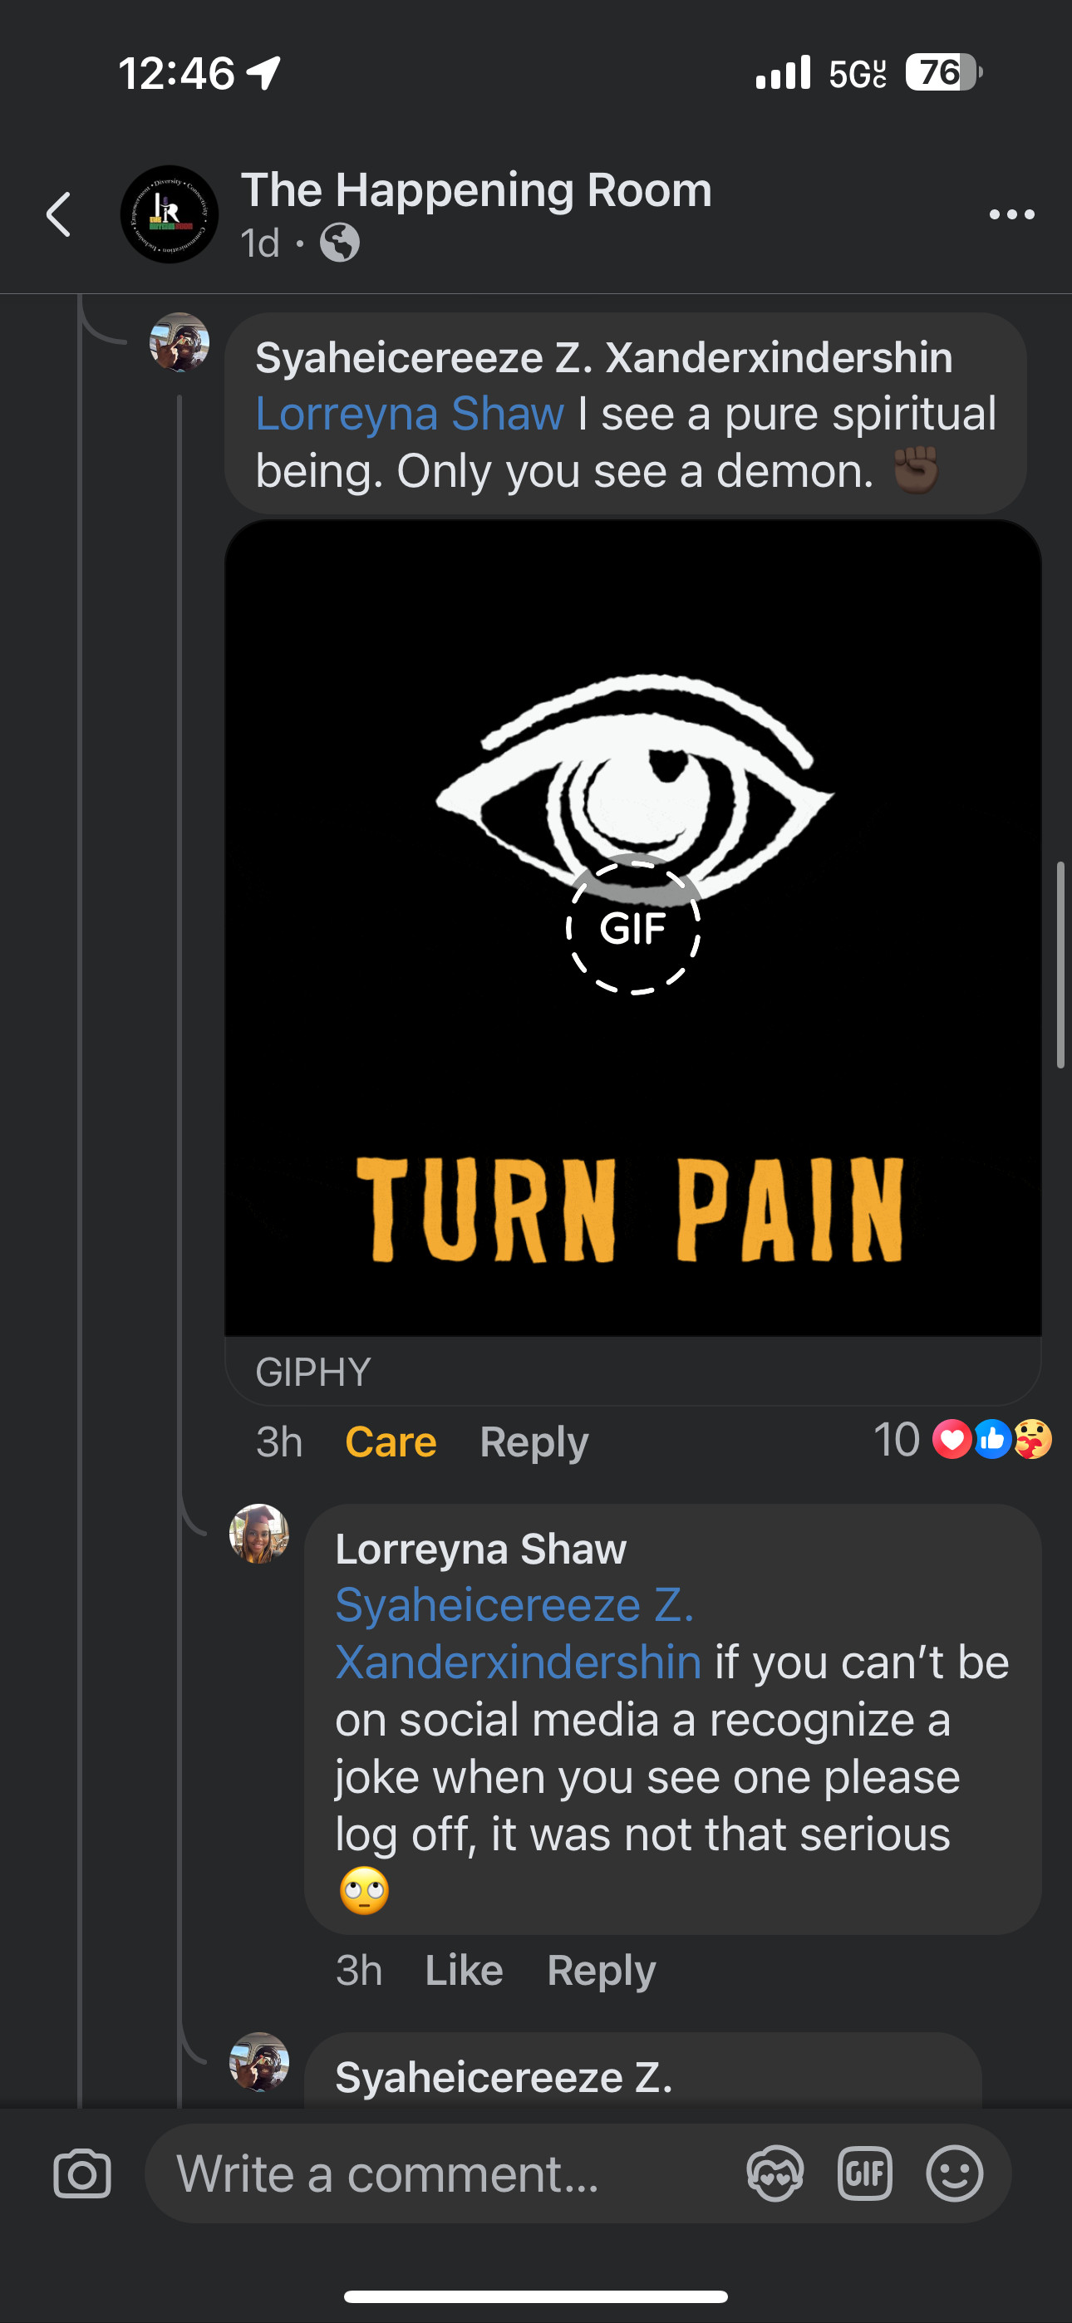Open Lorreyna Shaw's profile photo
The image size is (1072, 2323).
[259, 1534]
